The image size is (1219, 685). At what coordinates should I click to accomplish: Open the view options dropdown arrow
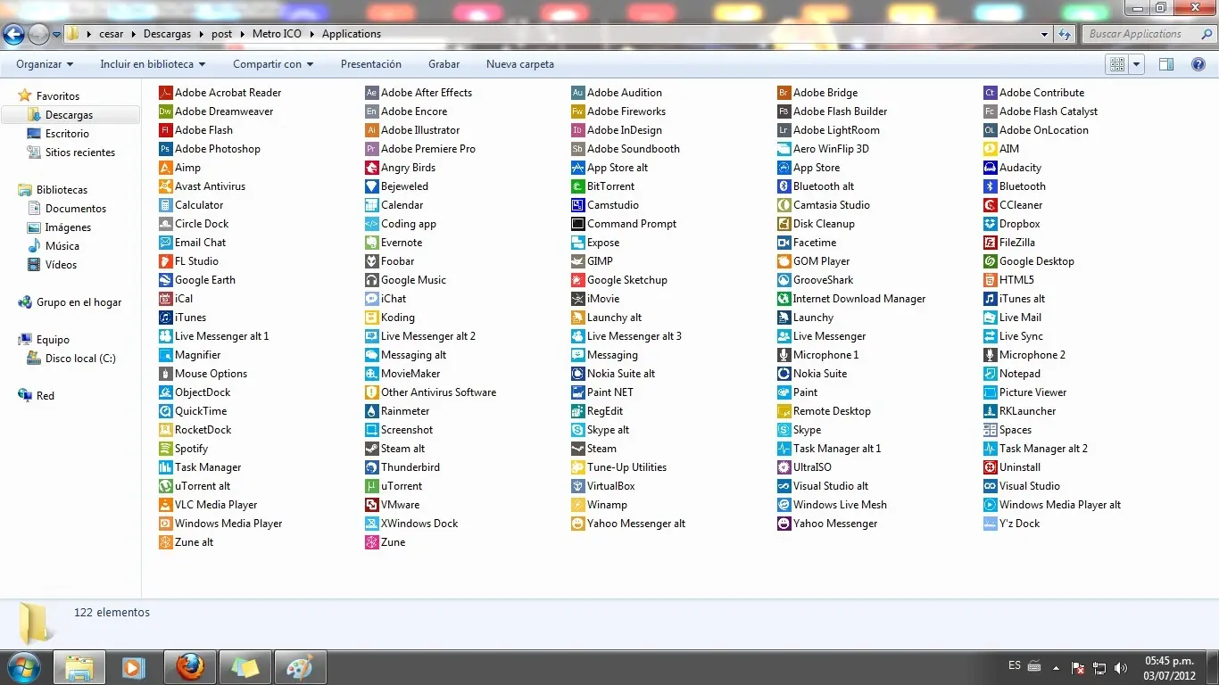tap(1137, 64)
